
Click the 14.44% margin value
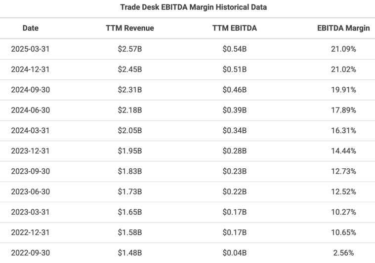[343, 151]
